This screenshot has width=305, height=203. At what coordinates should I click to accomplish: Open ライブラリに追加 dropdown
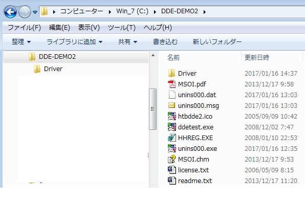(x=75, y=41)
